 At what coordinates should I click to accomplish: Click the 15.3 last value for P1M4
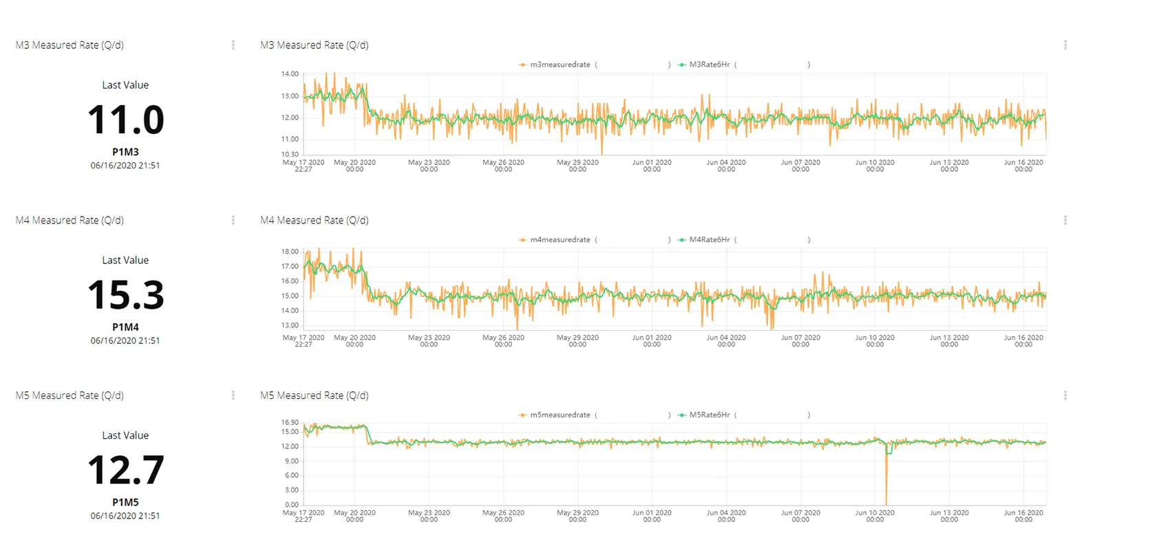click(126, 295)
